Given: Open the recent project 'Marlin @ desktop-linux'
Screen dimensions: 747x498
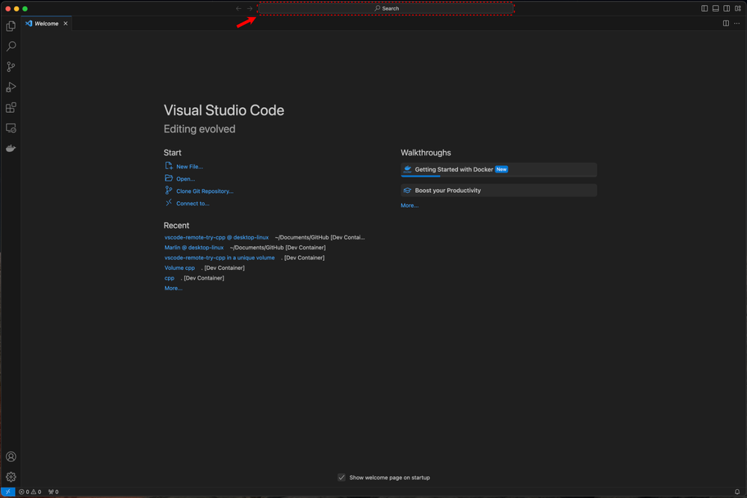Looking at the screenshot, I should tap(193, 247).
